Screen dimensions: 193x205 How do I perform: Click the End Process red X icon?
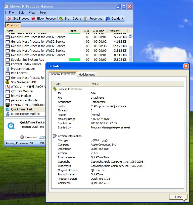[x=10, y=19]
